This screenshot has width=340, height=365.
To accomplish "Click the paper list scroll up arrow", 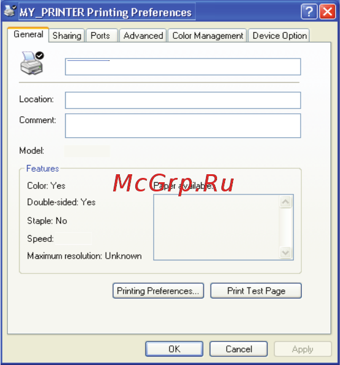I will click(x=285, y=202).
